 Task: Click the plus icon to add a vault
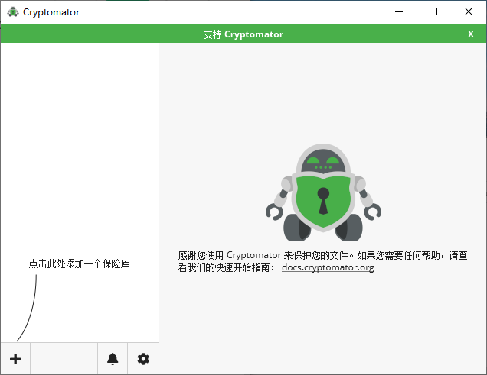pos(15,358)
